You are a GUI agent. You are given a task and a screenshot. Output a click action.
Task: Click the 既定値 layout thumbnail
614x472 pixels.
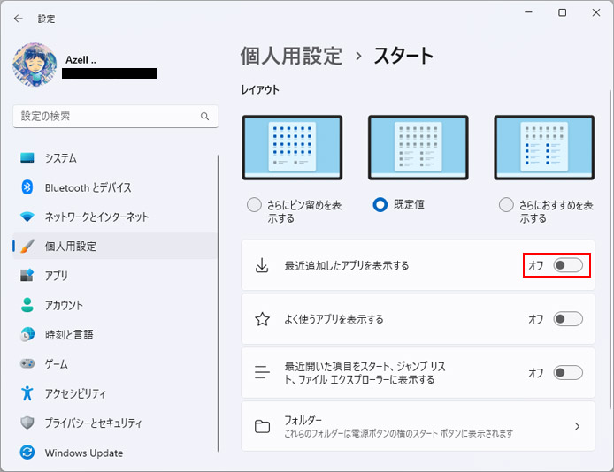418,148
